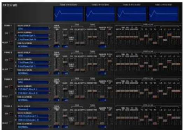183x130 pixels.
Task: Toggle Tone 1 Tempo Sync button
Action: pos(71,42)
